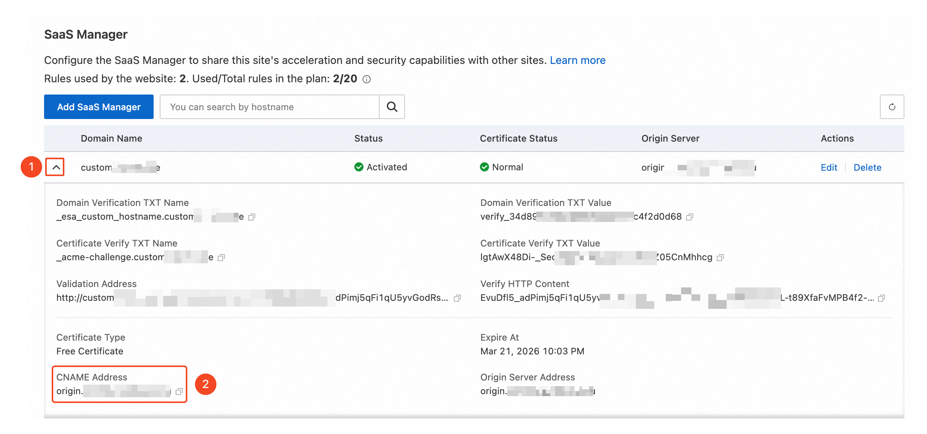Copy the Validation Address URL
The image size is (927, 434).
(457, 298)
